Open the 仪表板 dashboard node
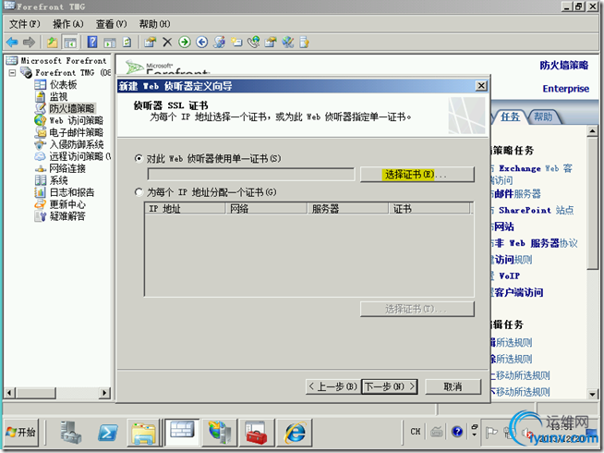Screen dimensions: 604x453 pos(63,84)
